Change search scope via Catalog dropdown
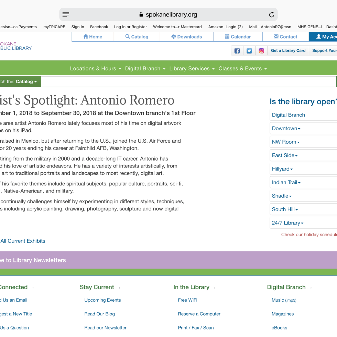 pos(26,81)
